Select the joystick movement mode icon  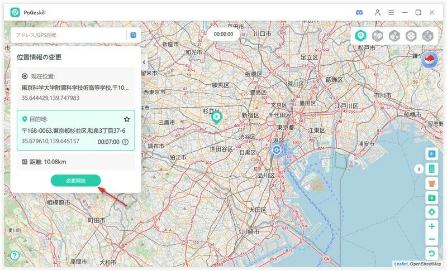coord(411,36)
